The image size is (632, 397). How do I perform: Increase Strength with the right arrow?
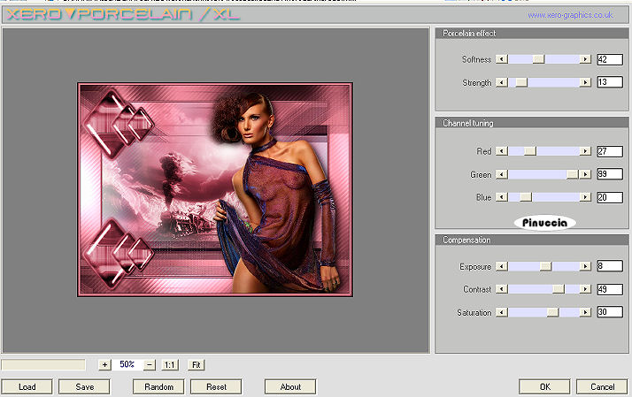point(585,82)
